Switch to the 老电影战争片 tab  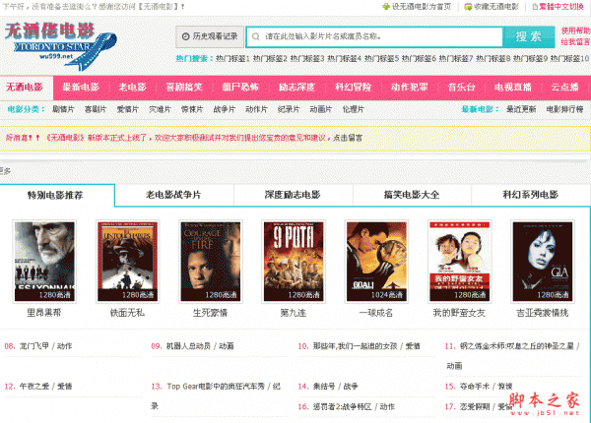(173, 195)
